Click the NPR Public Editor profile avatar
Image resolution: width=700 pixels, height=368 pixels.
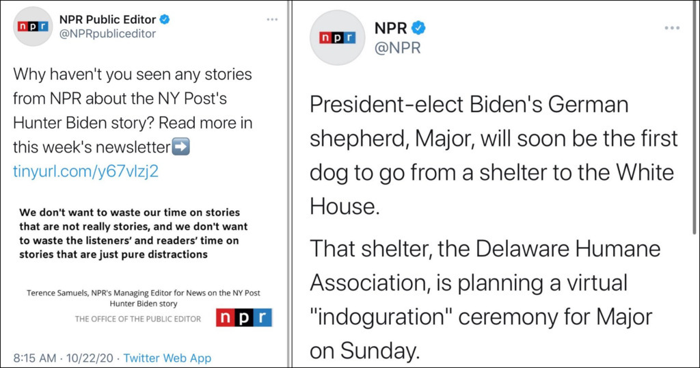pos(33,27)
